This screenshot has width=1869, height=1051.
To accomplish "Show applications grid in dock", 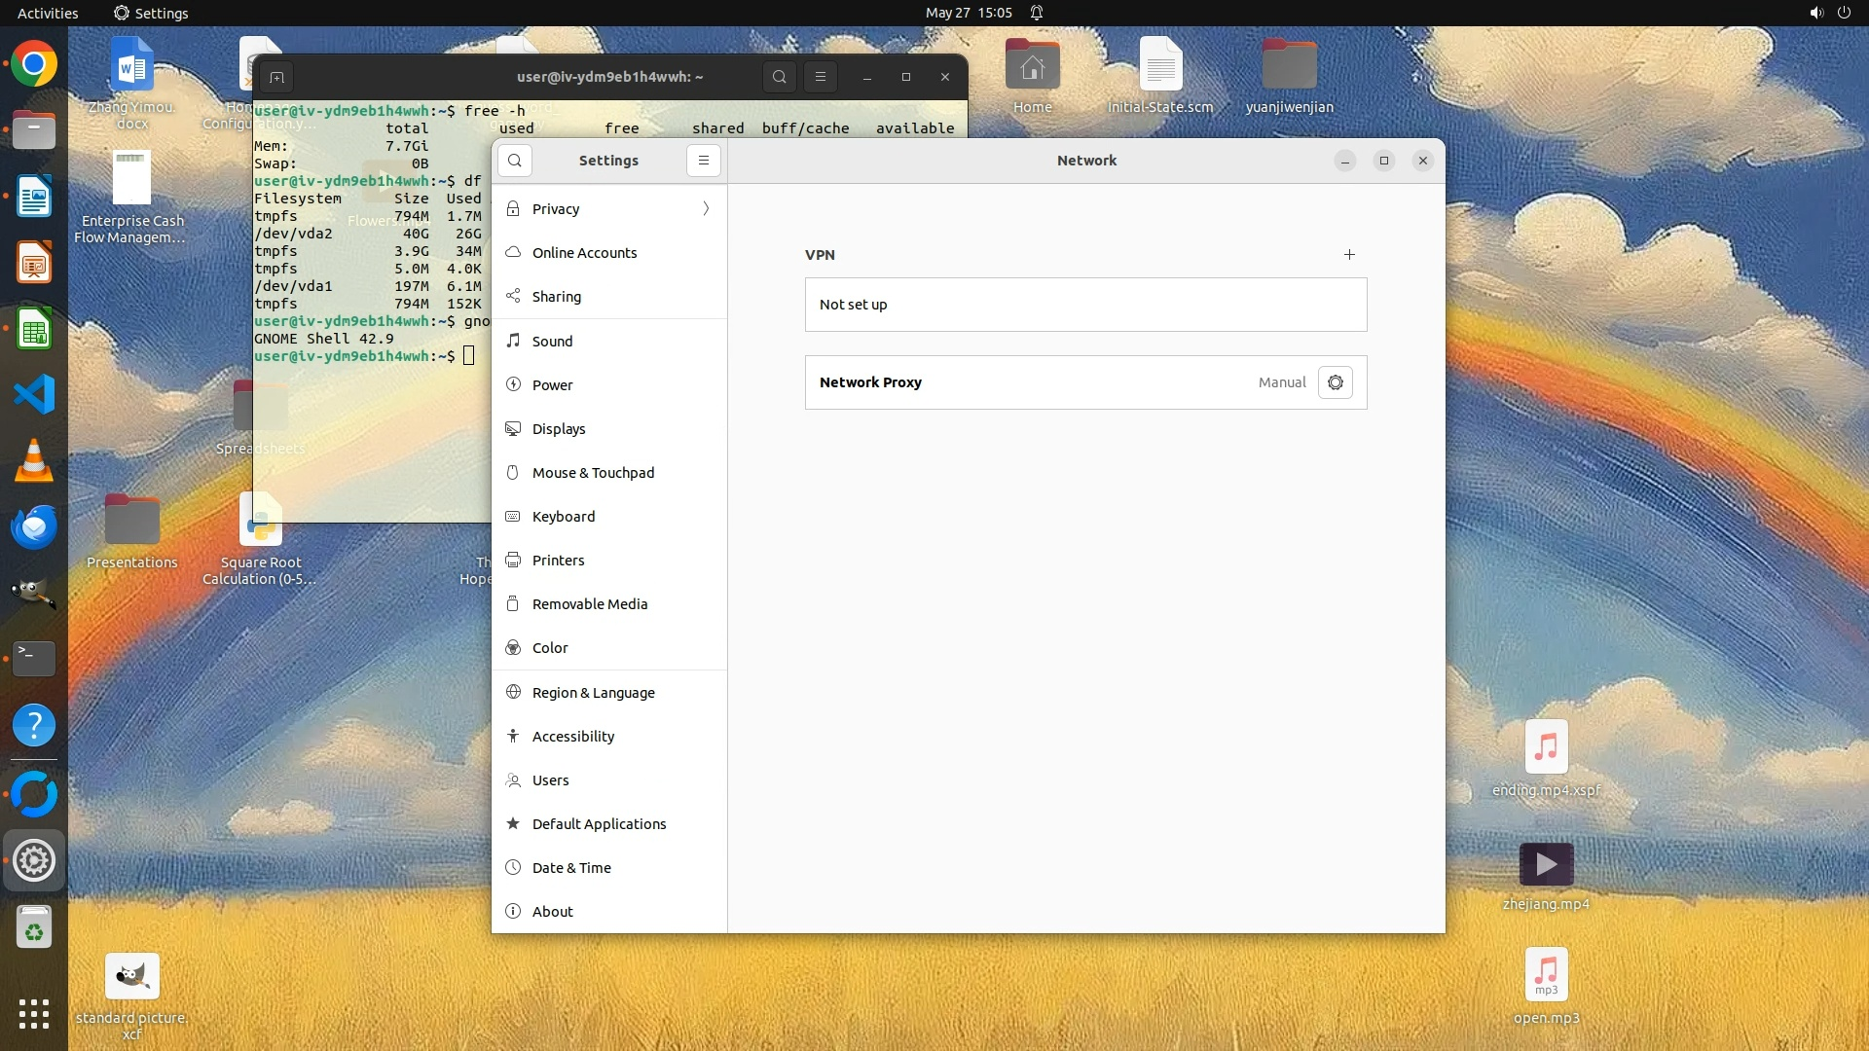I will [34, 1014].
